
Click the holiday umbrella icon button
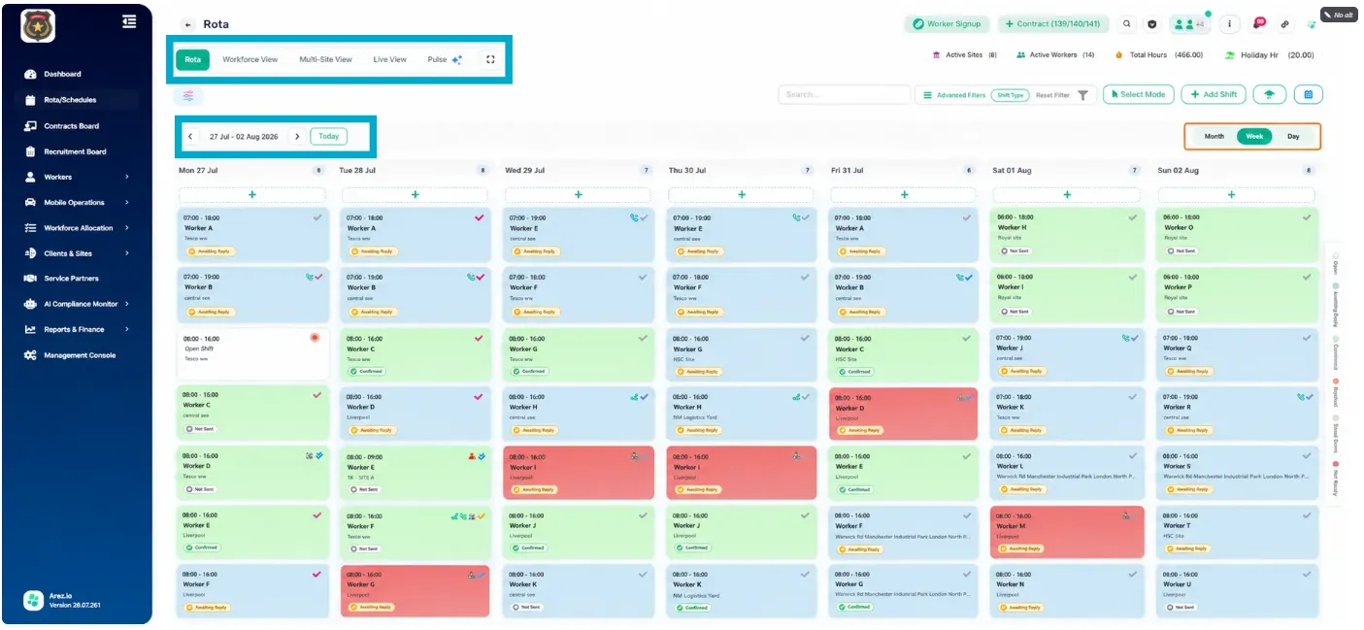1269,94
